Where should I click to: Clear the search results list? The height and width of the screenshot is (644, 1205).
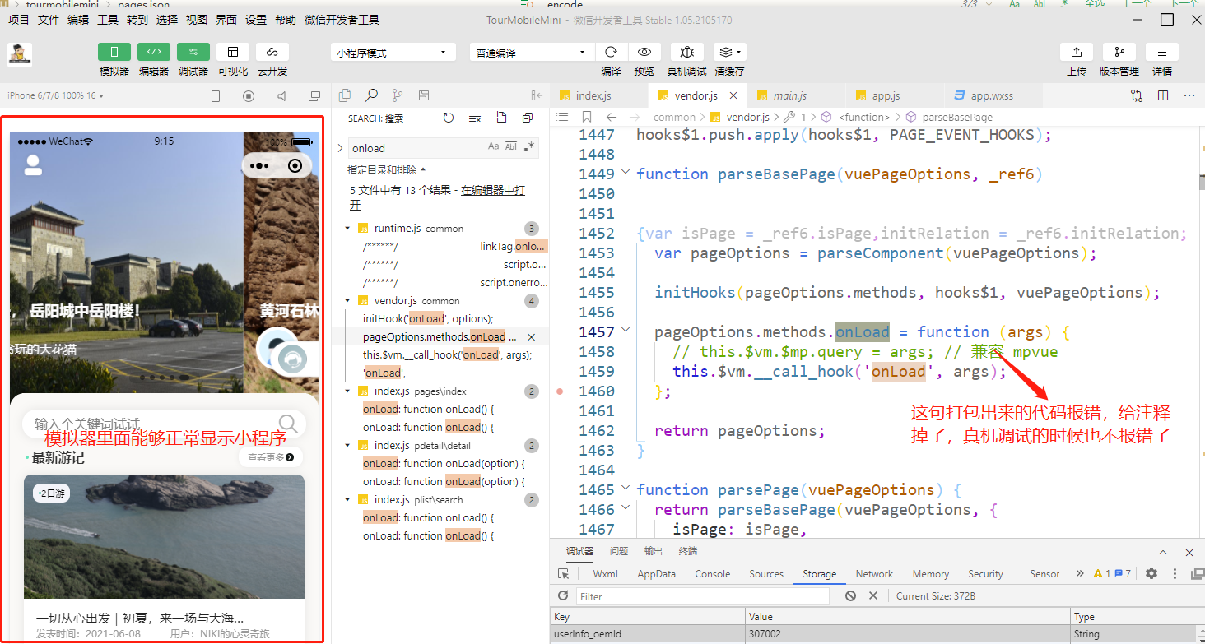pyautogui.click(x=475, y=118)
